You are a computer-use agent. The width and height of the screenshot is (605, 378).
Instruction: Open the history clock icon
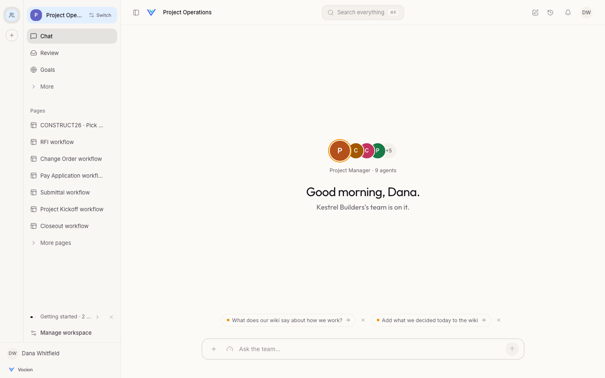(550, 13)
